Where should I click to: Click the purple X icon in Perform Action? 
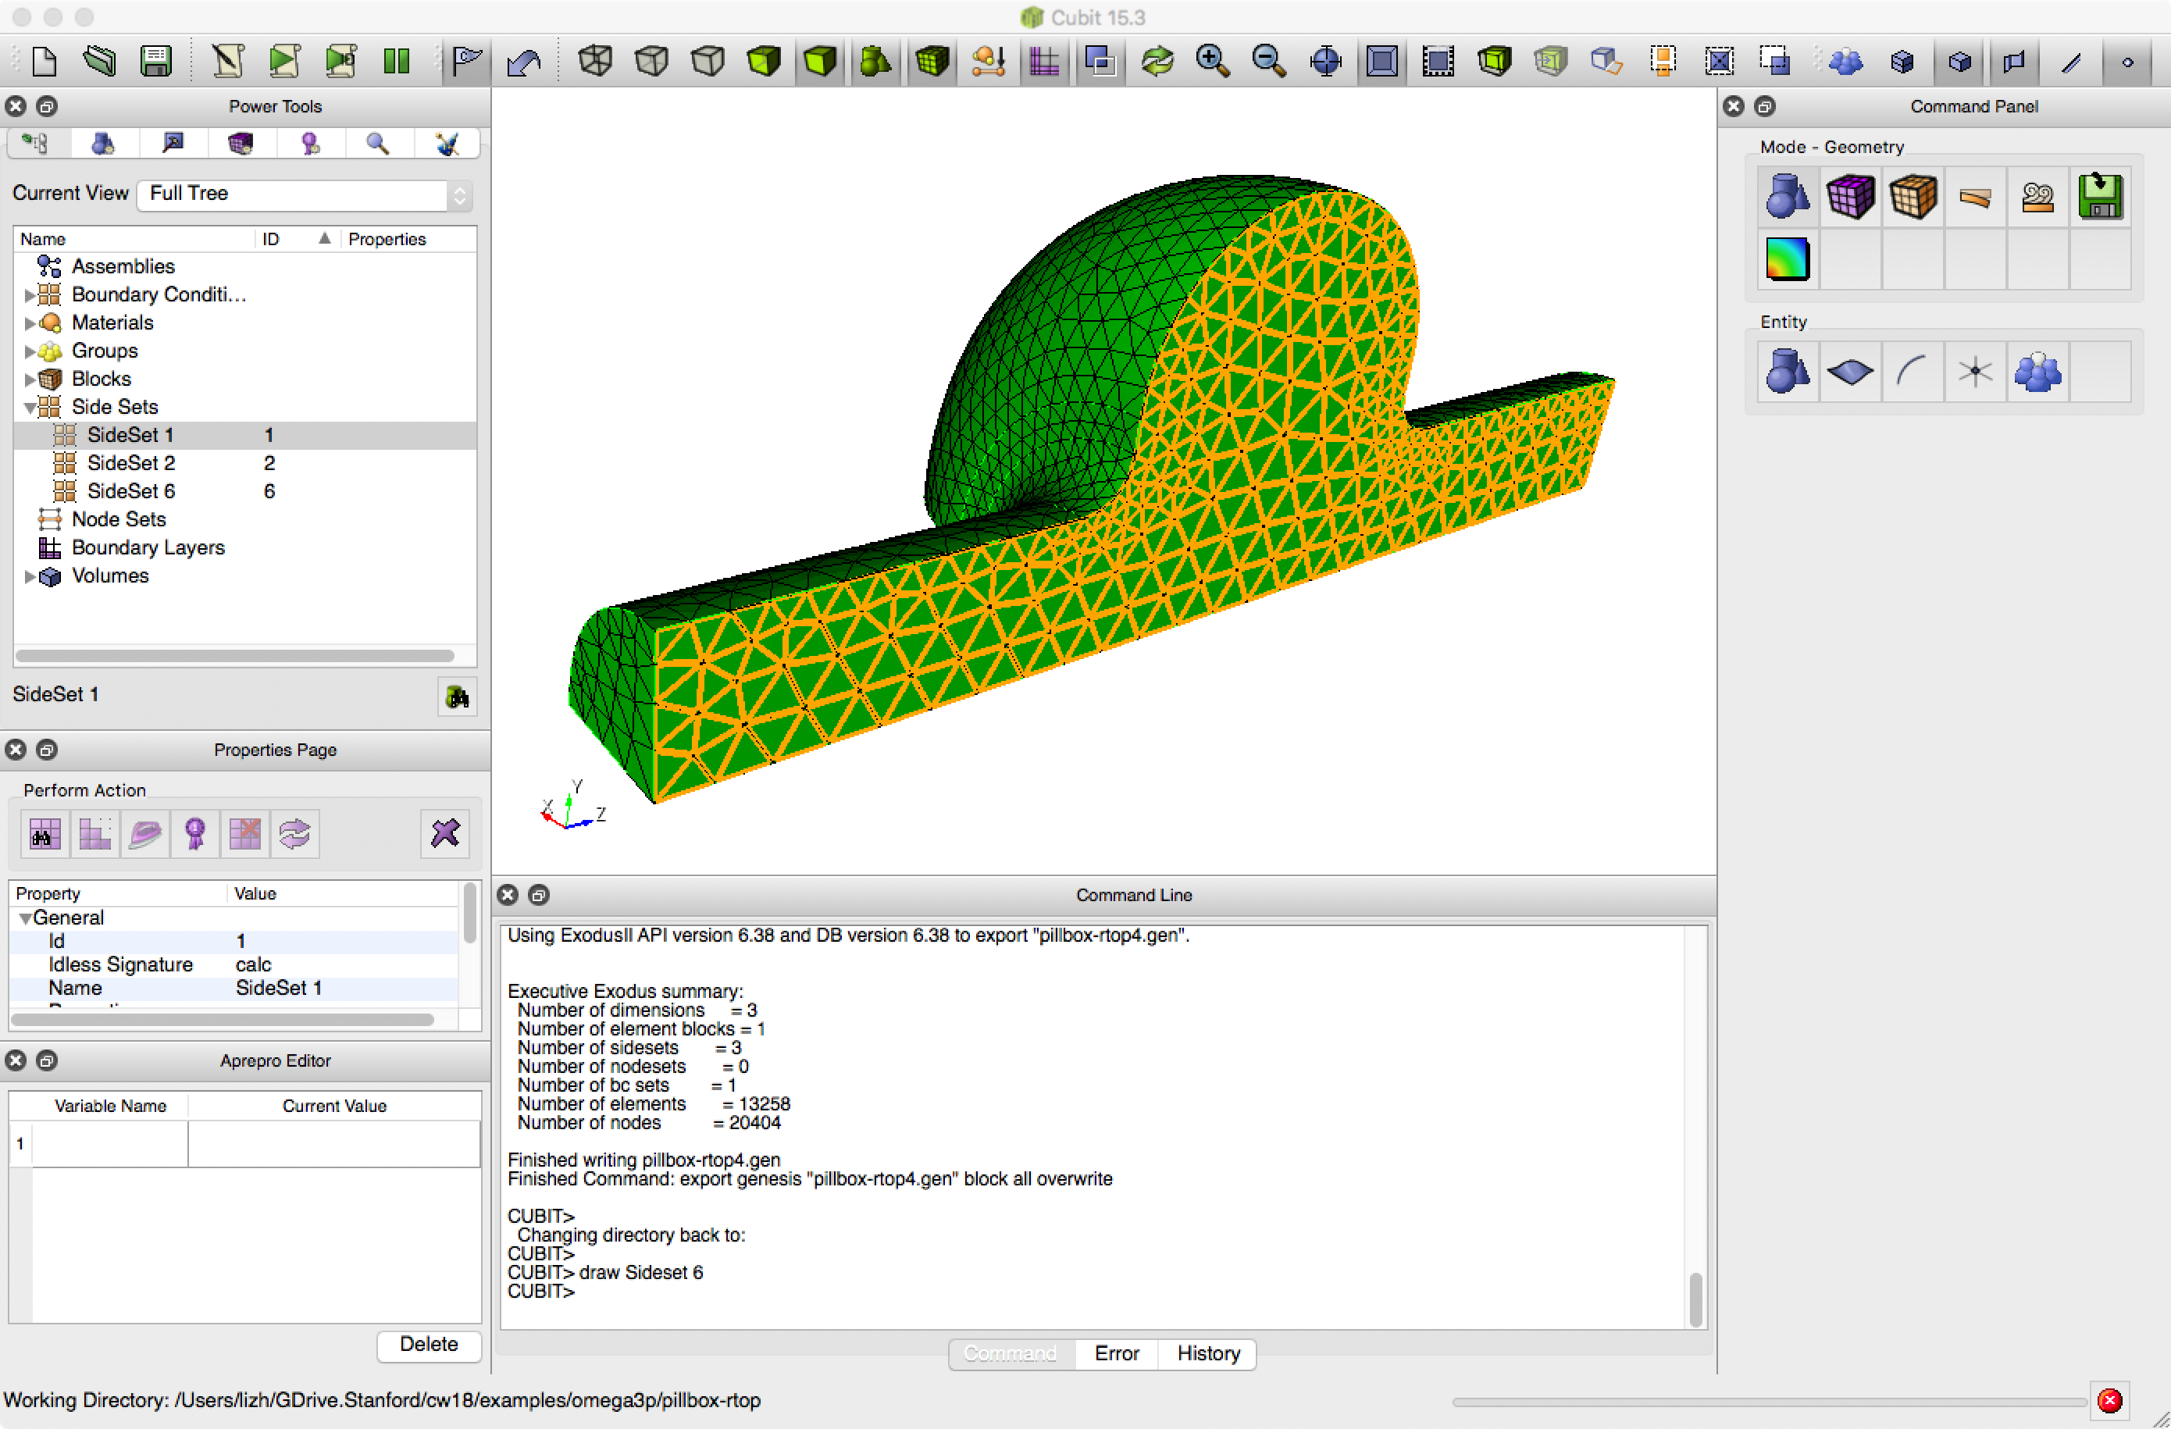click(445, 833)
